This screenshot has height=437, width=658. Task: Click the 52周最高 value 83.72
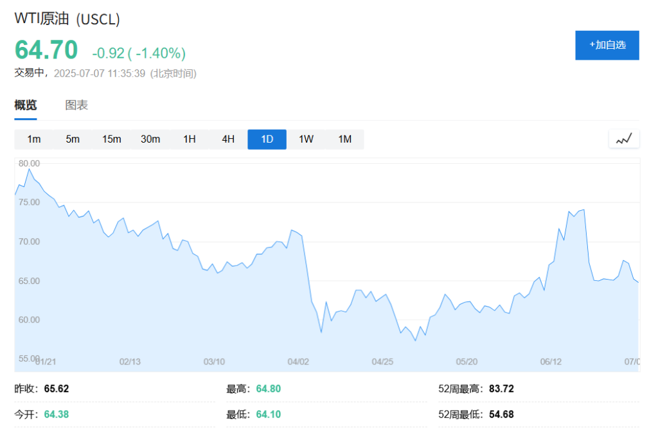[501, 389]
